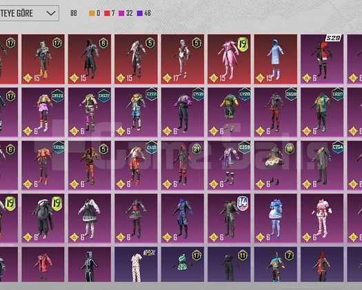The image size is (362, 290).
Task: Open the 'TEYE GÖRE' sort dropdown
Action: tap(29, 13)
